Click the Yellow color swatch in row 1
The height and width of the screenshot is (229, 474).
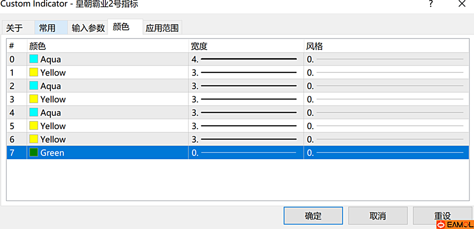(34, 73)
